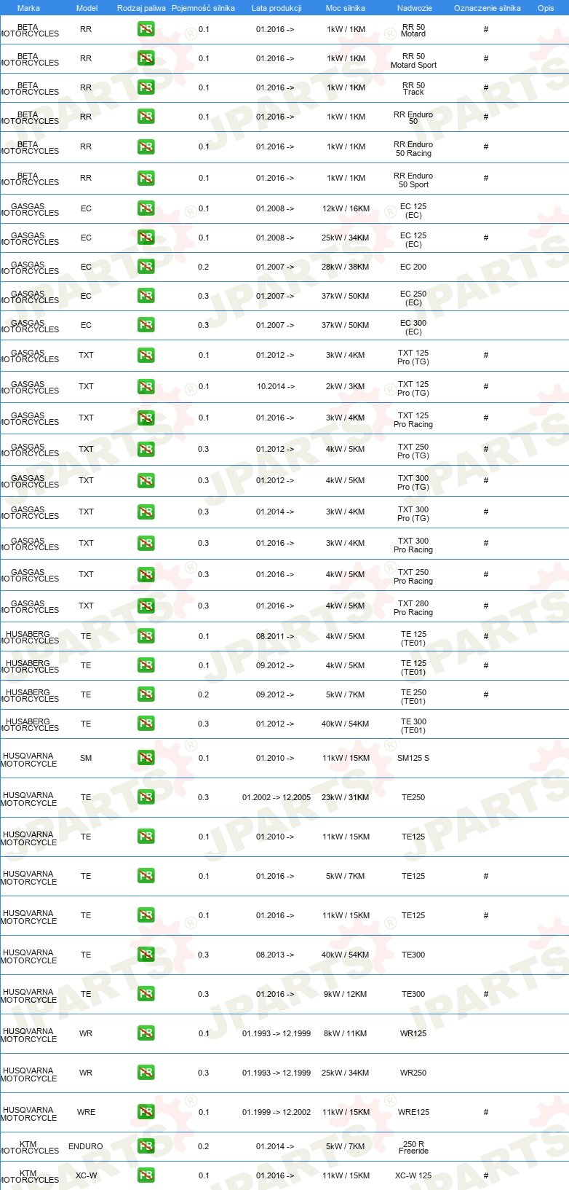Click the 'SM125 S' body cell
Image resolution: width=569 pixels, height=1190 pixels.
point(413,758)
